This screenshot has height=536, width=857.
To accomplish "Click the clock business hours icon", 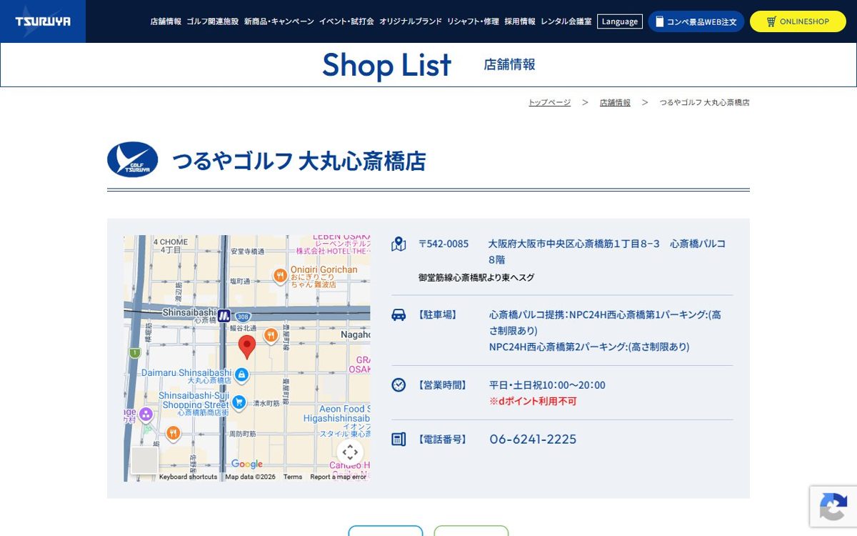I will (x=399, y=384).
